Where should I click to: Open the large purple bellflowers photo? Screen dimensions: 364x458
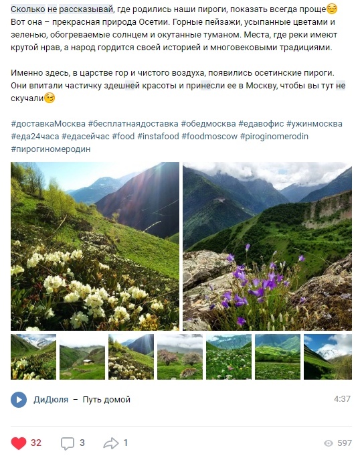pyautogui.click(x=267, y=246)
